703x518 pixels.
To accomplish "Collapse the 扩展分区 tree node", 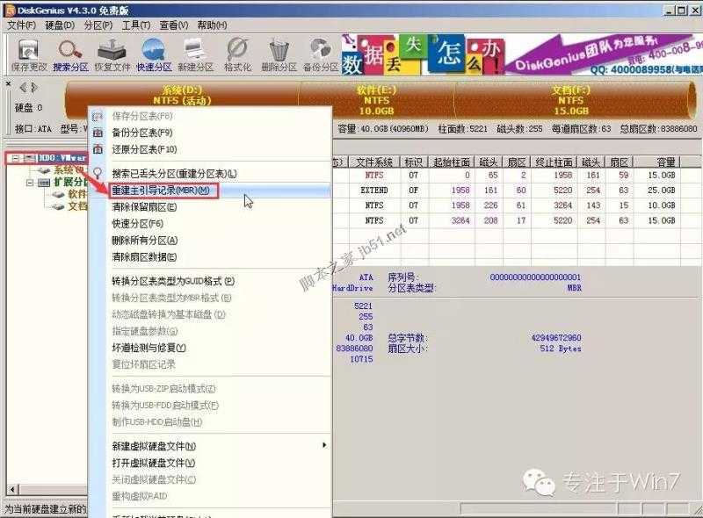I will coord(29,183).
